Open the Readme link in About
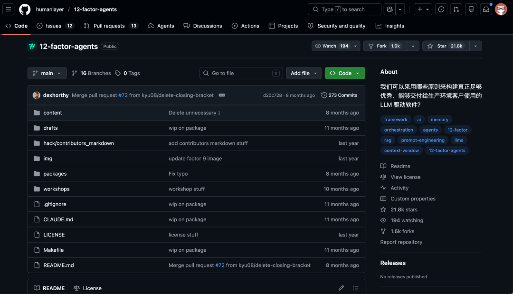The image size is (513, 294). pos(395,166)
